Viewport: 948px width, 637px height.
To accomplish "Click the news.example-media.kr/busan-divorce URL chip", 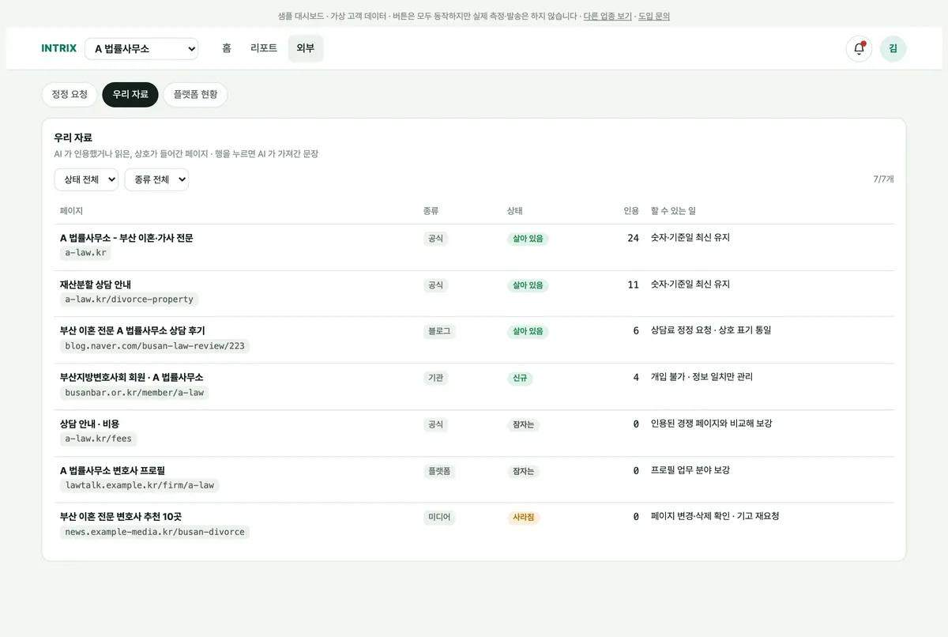I will (155, 532).
